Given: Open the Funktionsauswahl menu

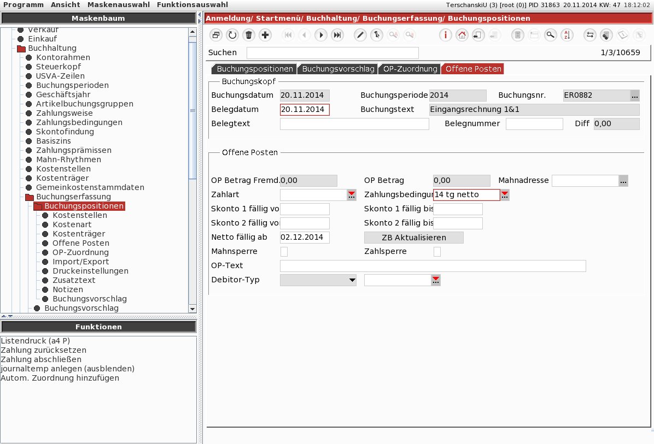Looking at the screenshot, I should click(x=192, y=4).
